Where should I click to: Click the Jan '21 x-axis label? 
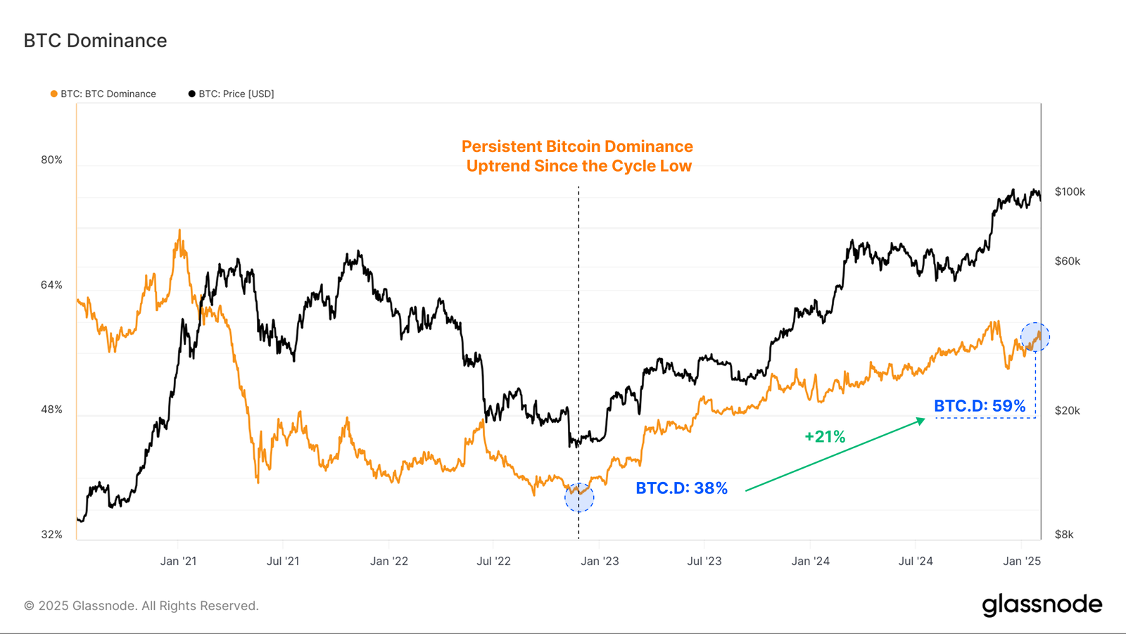click(x=178, y=561)
